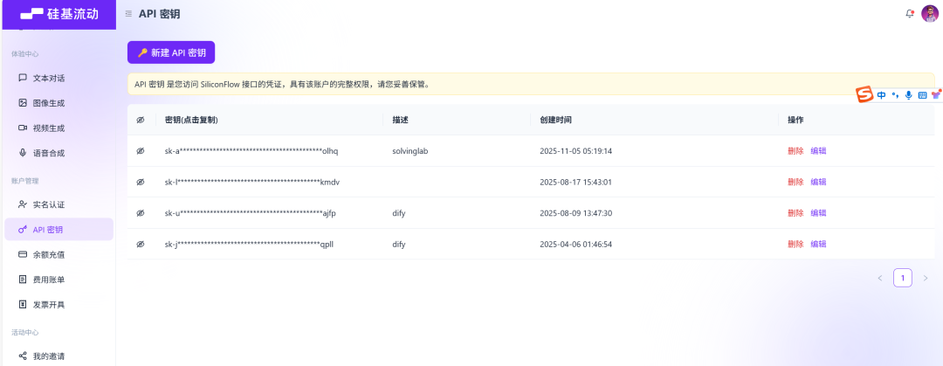
Task: Open the notifications bell
Action: pos(910,13)
